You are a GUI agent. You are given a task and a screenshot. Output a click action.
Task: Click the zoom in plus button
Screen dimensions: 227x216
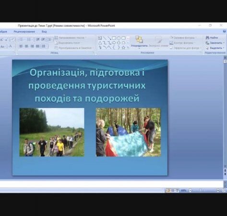[218, 191]
